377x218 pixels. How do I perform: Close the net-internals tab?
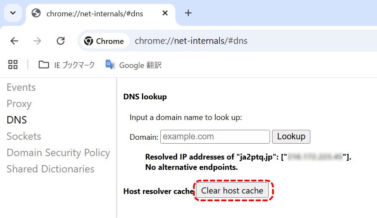tap(165, 13)
